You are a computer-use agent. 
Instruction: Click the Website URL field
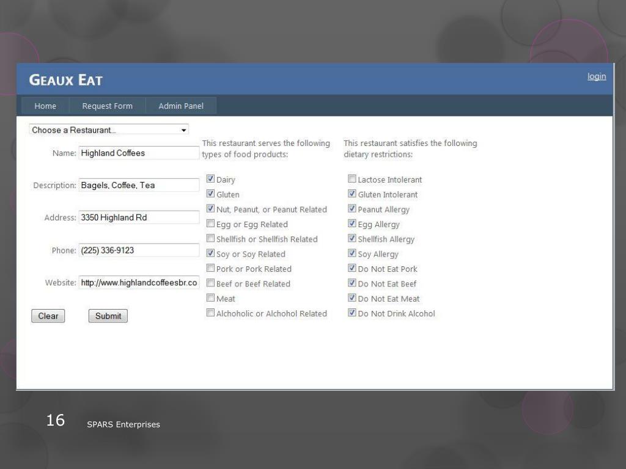coord(139,283)
